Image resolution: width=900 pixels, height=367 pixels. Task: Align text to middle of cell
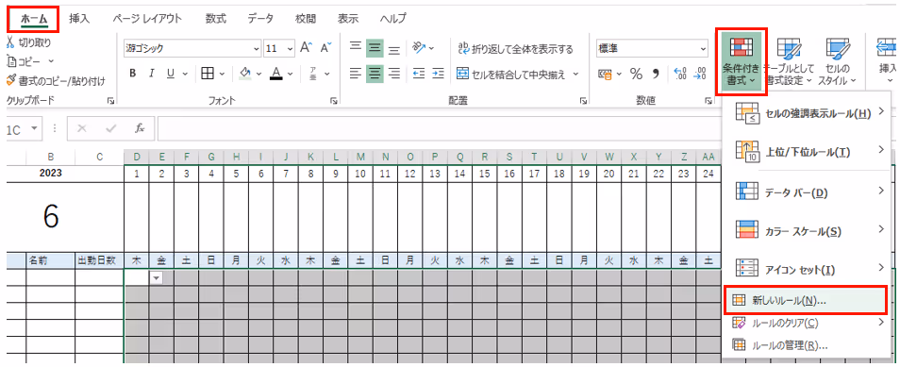pyautogui.click(x=375, y=48)
